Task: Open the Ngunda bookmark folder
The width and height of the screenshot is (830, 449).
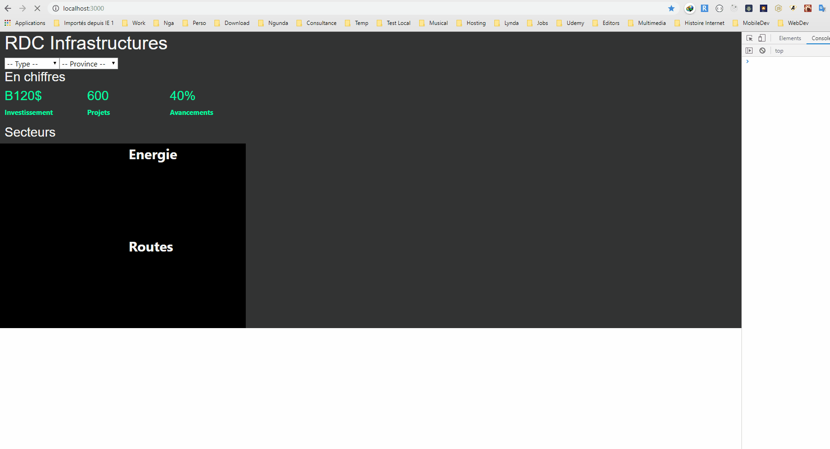Action: (x=273, y=23)
